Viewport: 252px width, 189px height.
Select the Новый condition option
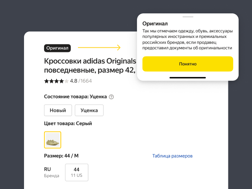coord(58,110)
